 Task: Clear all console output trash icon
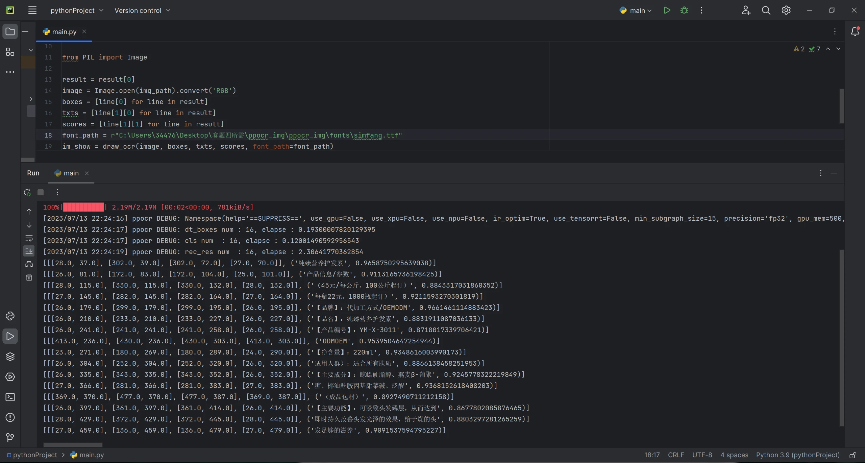tap(29, 277)
